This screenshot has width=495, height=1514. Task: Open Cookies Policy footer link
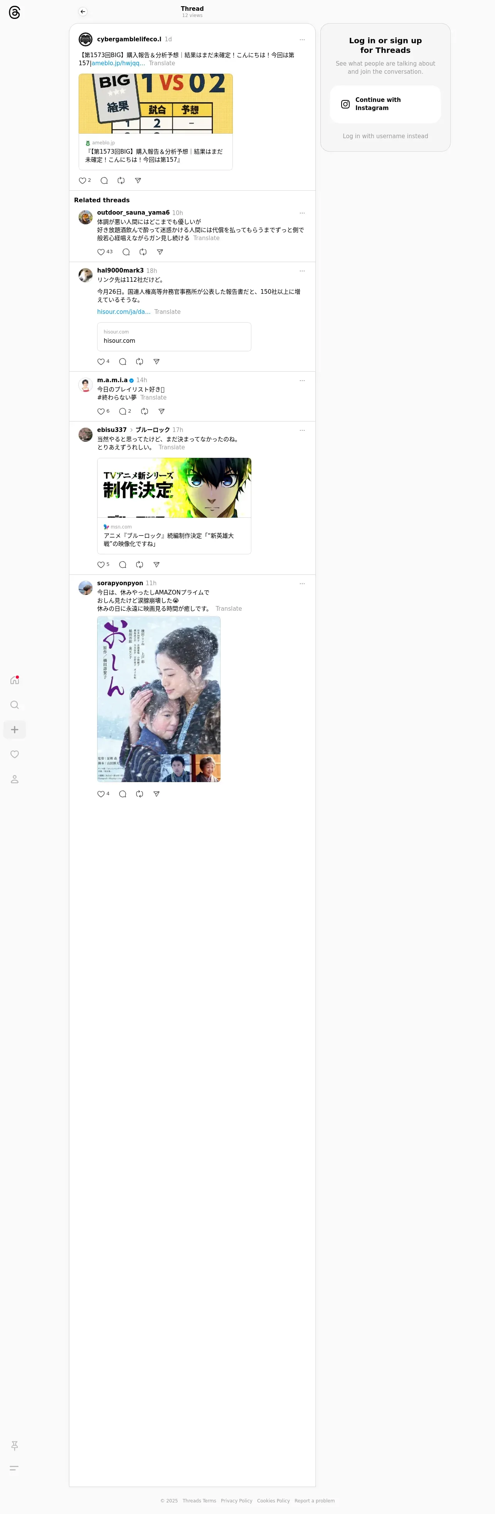(x=274, y=1500)
